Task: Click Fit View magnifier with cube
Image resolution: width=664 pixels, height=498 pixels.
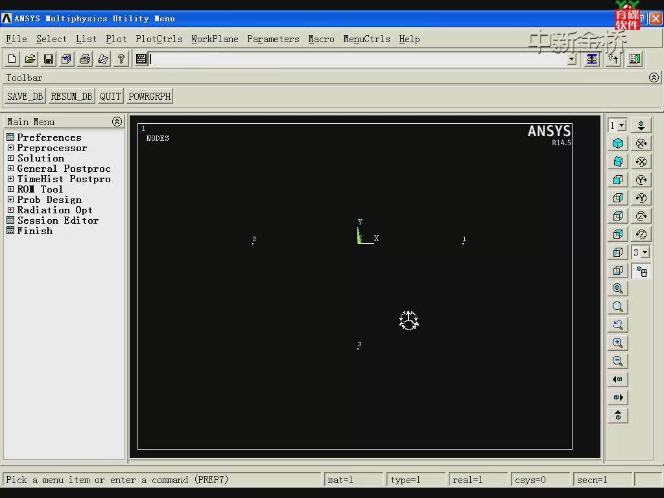Action: [618, 289]
